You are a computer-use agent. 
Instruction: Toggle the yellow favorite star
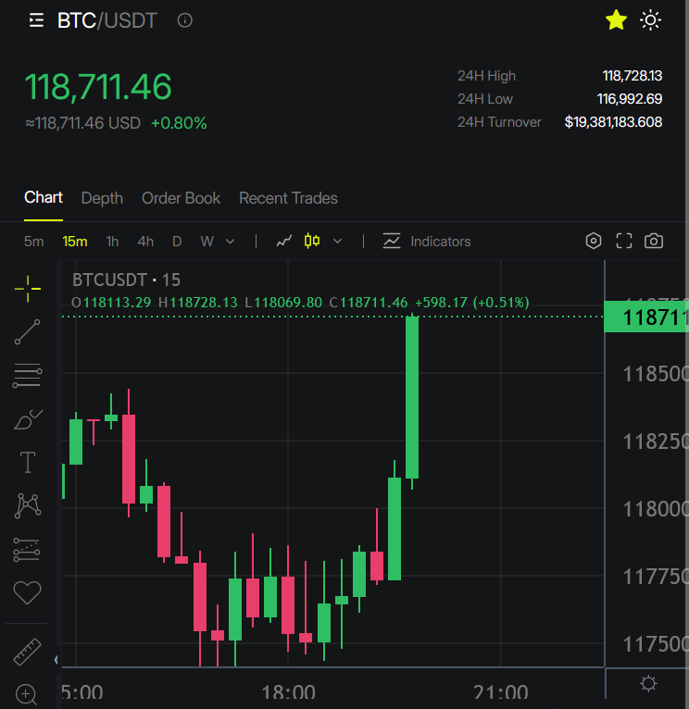[616, 20]
